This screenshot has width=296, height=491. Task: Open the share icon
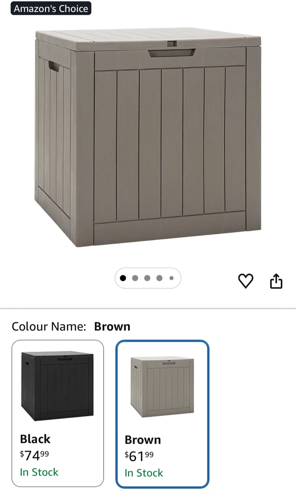(276, 281)
